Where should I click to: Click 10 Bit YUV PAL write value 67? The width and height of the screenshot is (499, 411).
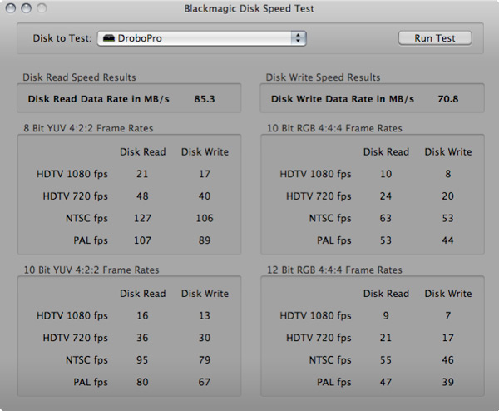point(205,382)
